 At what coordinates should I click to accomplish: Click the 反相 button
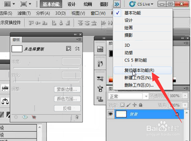point(67,108)
